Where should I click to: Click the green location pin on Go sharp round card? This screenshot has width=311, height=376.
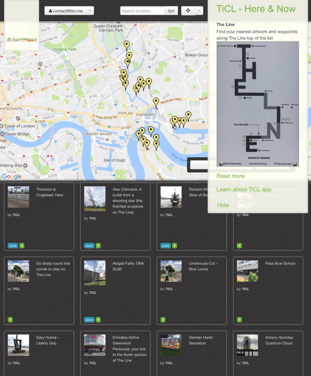pyautogui.click(x=10, y=320)
